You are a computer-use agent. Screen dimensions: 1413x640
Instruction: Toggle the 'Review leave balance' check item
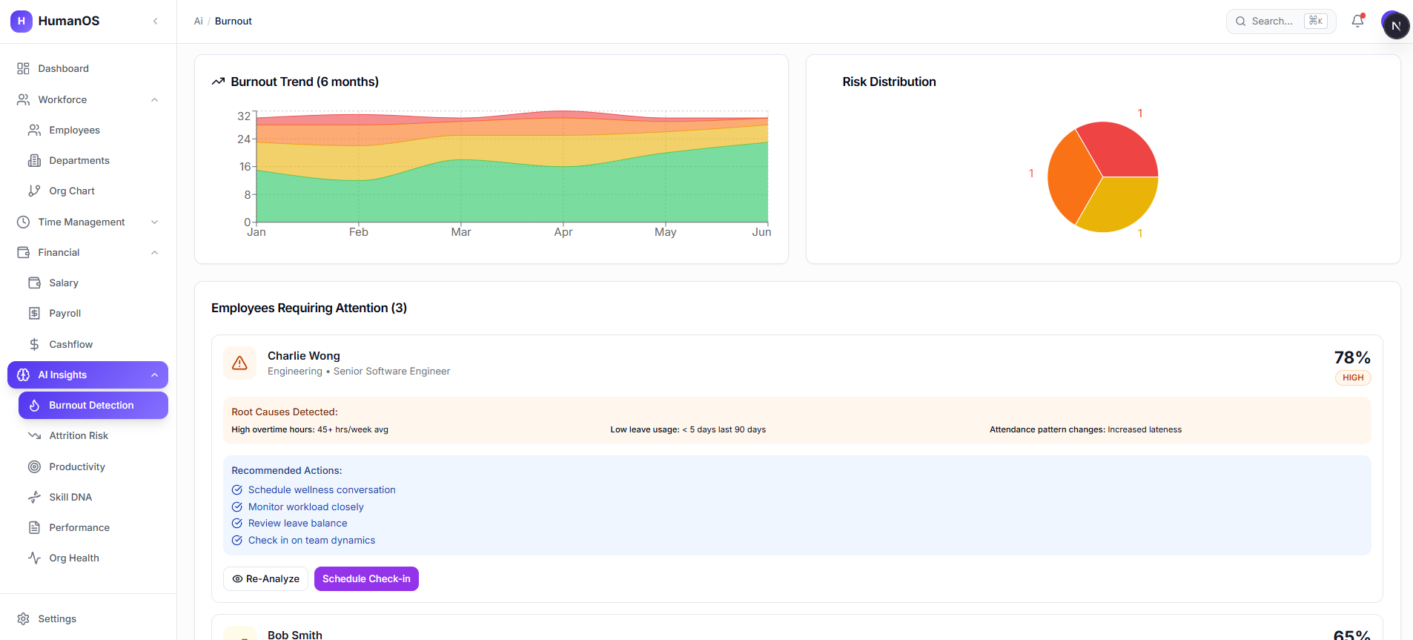237,524
